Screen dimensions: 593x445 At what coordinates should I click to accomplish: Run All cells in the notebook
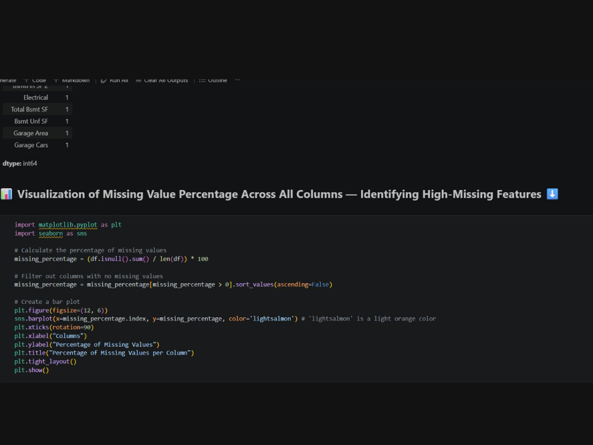coord(114,80)
